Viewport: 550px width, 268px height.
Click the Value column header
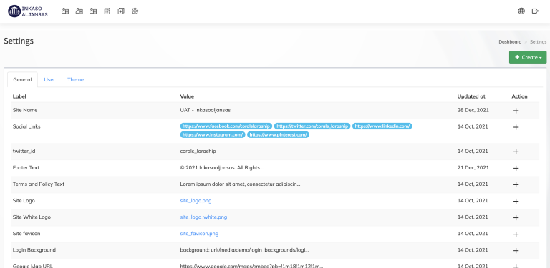tap(187, 96)
